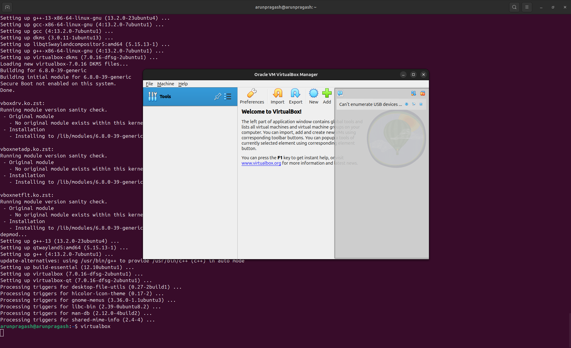This screenshot has height=348, width=571.
Task: Open help for the USB devices notification
Action: [x=406, y=104]
